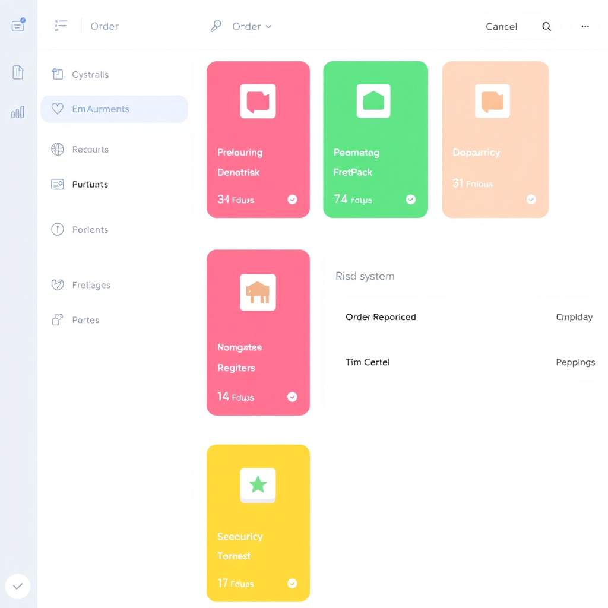
Task: Click the Cancel button
Action: pos(501,26)
